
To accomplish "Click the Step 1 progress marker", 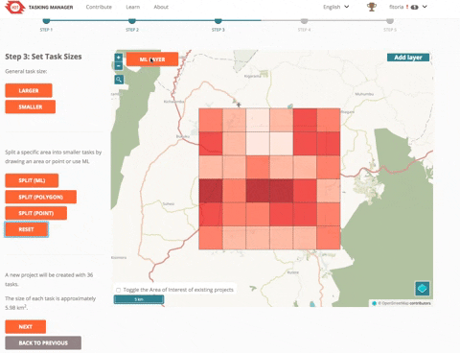I will coord(46,21).
